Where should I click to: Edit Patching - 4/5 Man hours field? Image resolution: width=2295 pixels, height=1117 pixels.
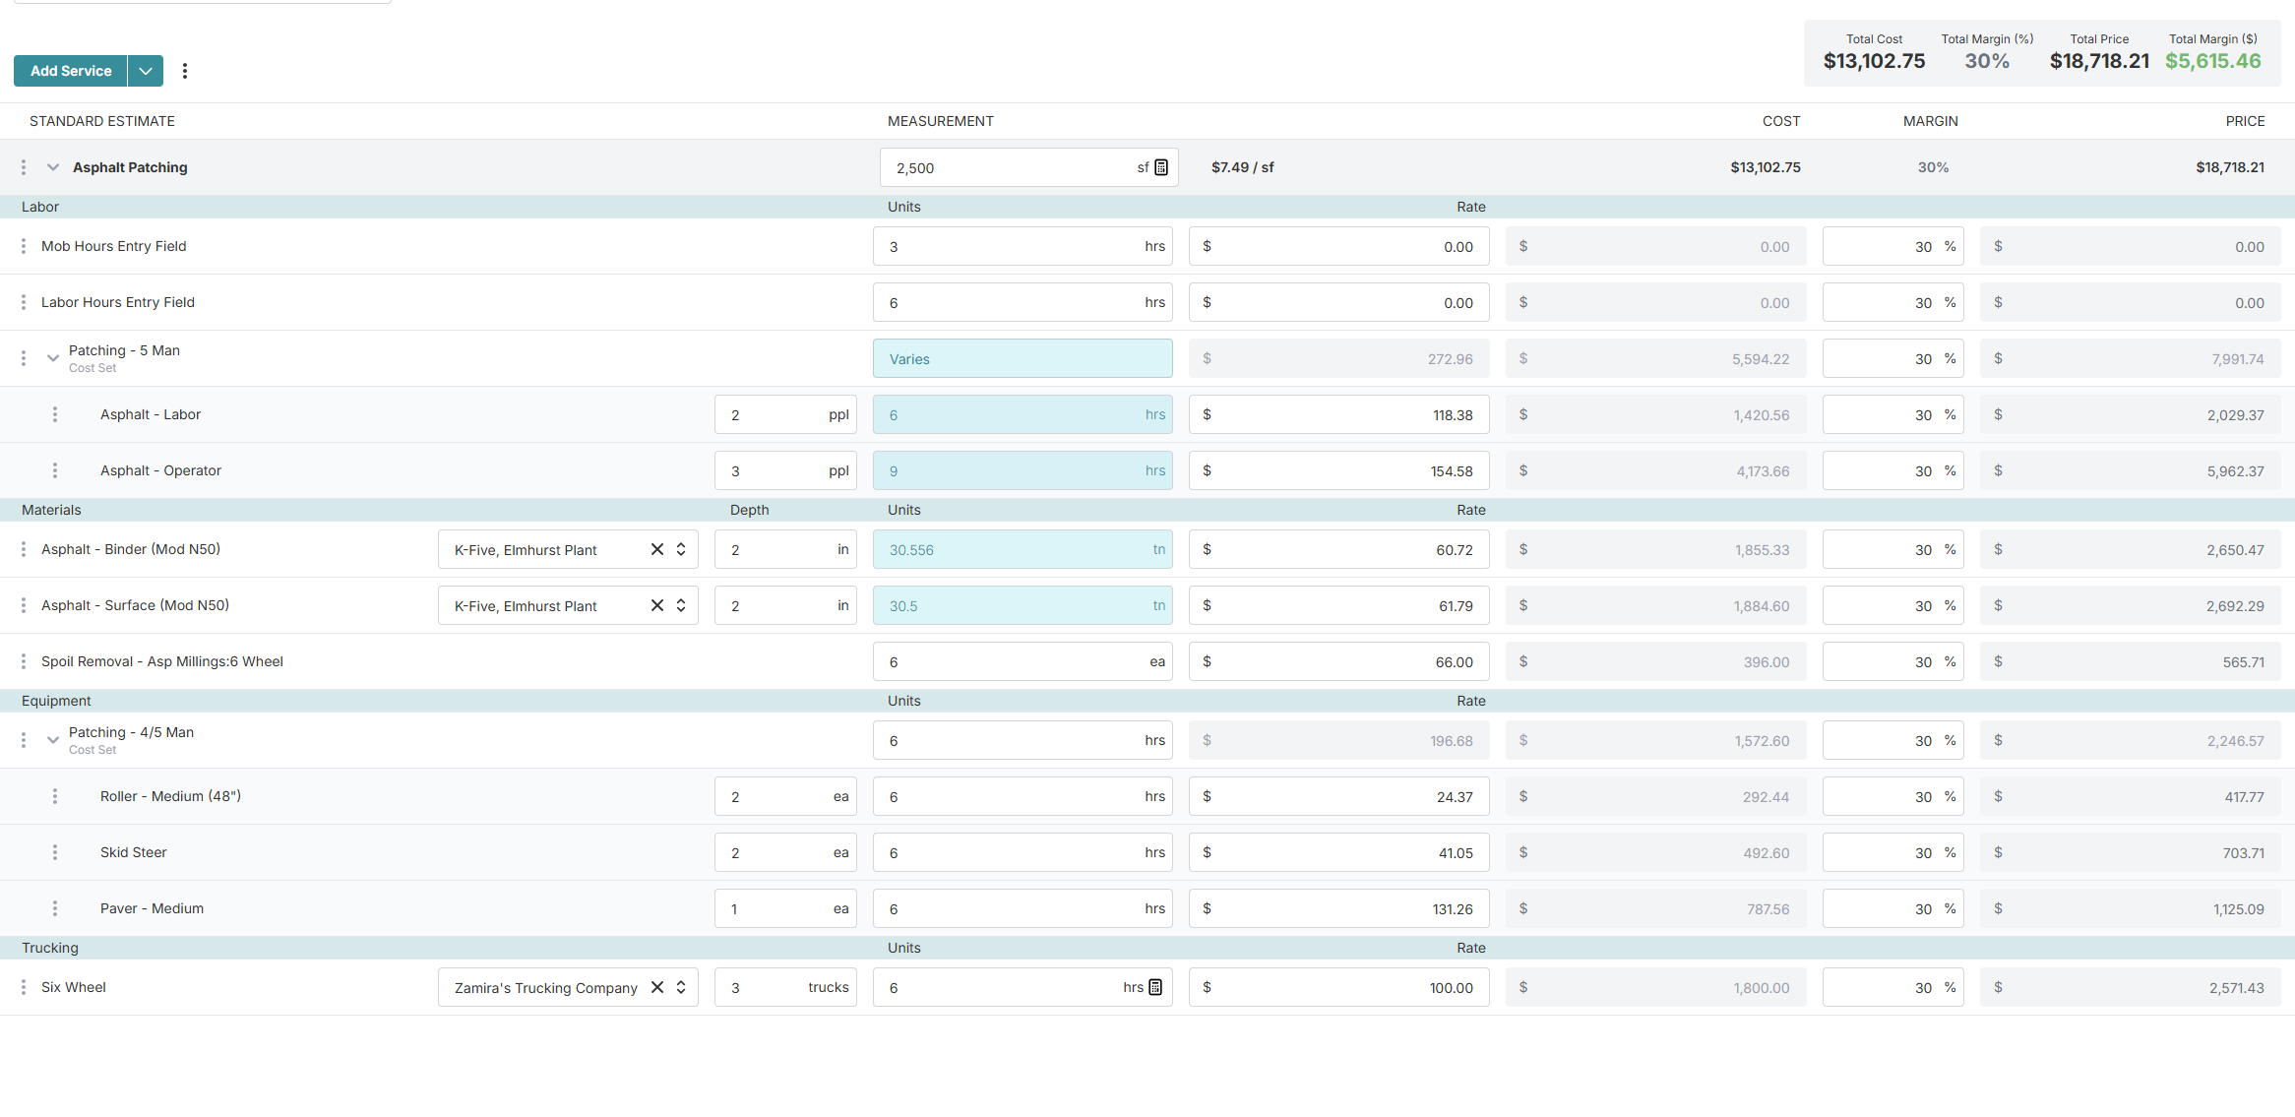coord(1023,740)
